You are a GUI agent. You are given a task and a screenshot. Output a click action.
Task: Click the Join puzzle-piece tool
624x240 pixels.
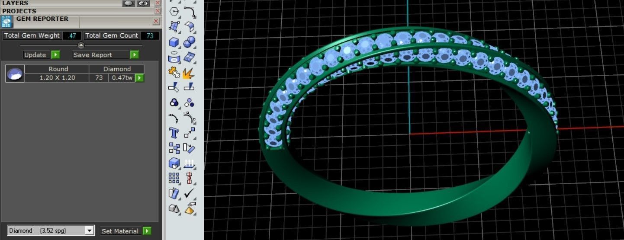coord(174,73)
